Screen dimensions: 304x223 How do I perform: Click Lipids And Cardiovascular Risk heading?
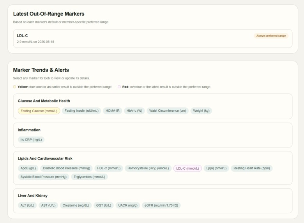click(45, 158)
